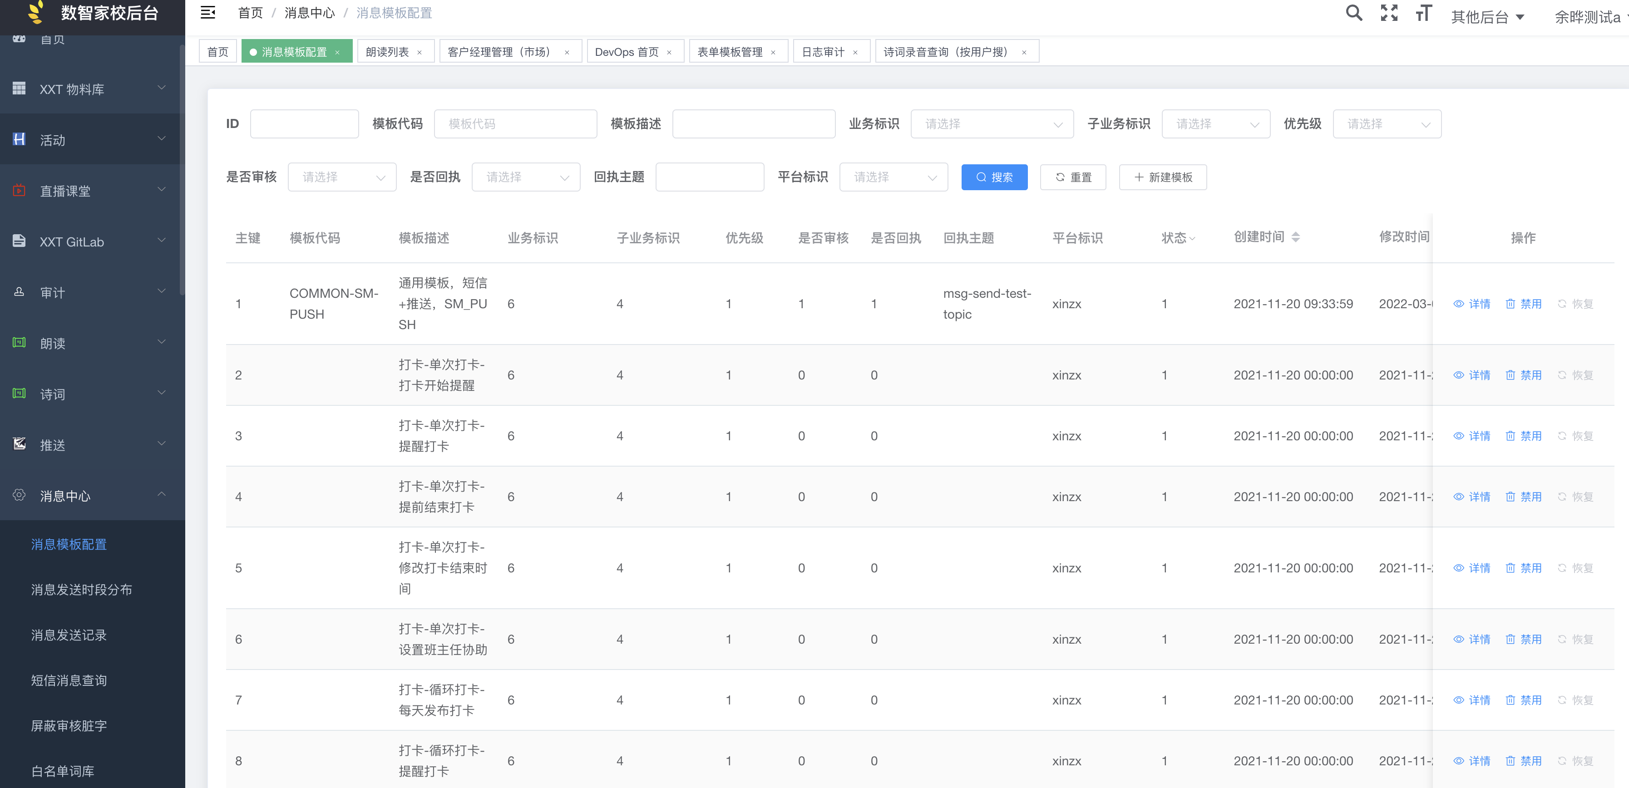Close the DevOps 首页 tab
Screen dimensions: 1629x788
click(x=669, y=53)
